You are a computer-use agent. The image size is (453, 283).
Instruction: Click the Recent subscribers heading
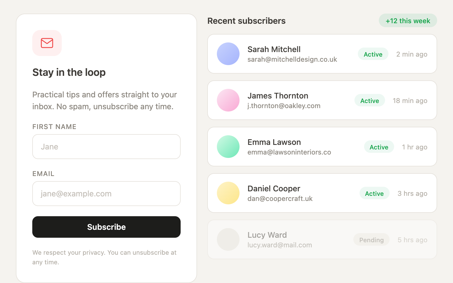pos(246,21)
